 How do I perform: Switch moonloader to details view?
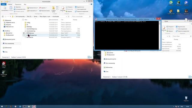tap(89, 57)
